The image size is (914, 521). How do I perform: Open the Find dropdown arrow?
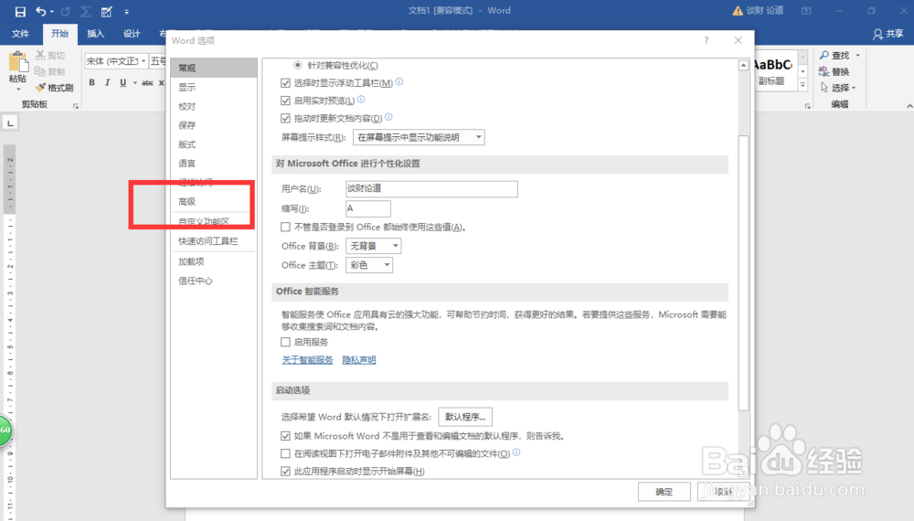pyautogui.click(x=857, y=56)
